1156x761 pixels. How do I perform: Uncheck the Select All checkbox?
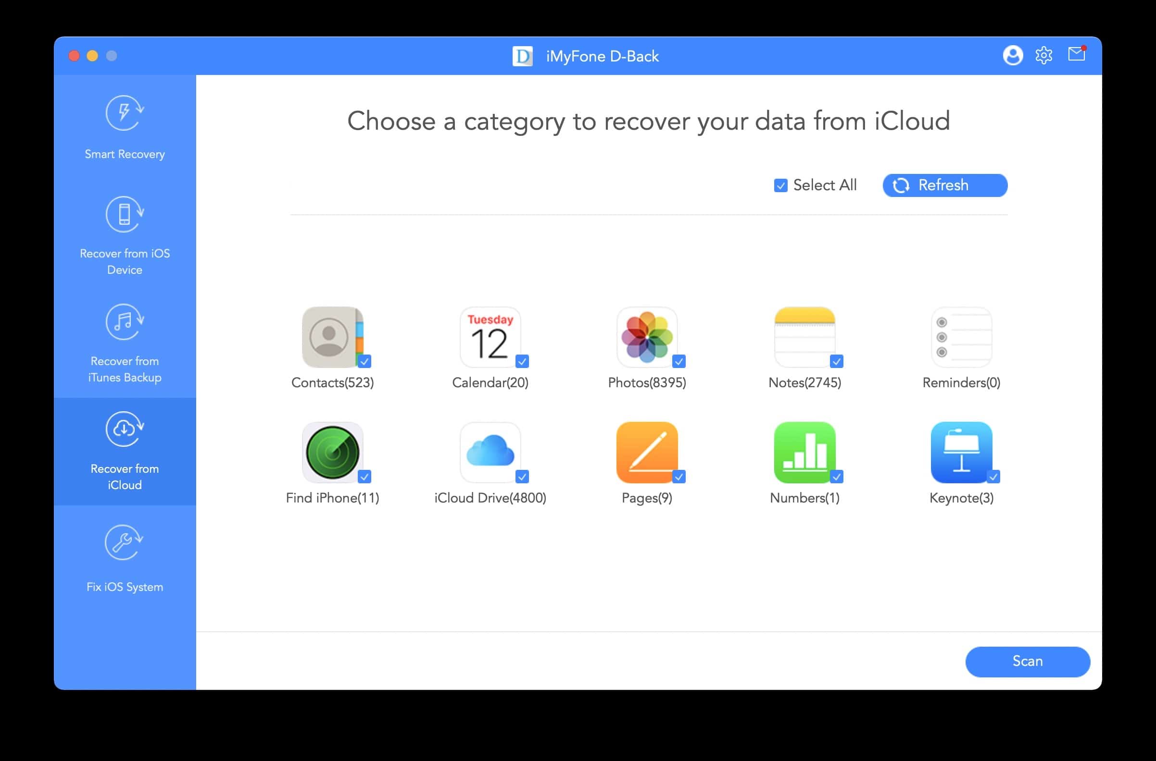coord(780,185)
